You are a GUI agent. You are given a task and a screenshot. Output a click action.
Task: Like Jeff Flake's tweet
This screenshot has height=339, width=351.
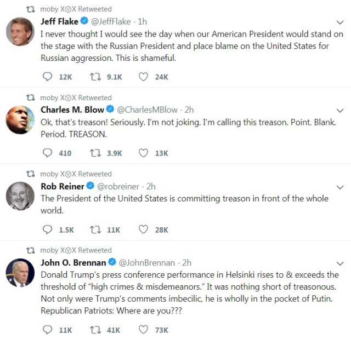pyautogui.click(x=144, y=77)
